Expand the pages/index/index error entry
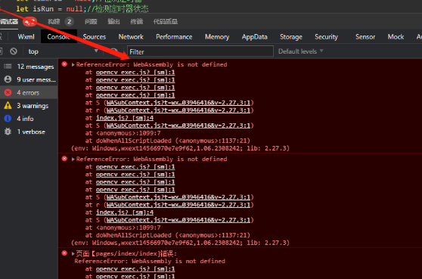The width and height of the screenshot is (422, 279). [73, 253]
